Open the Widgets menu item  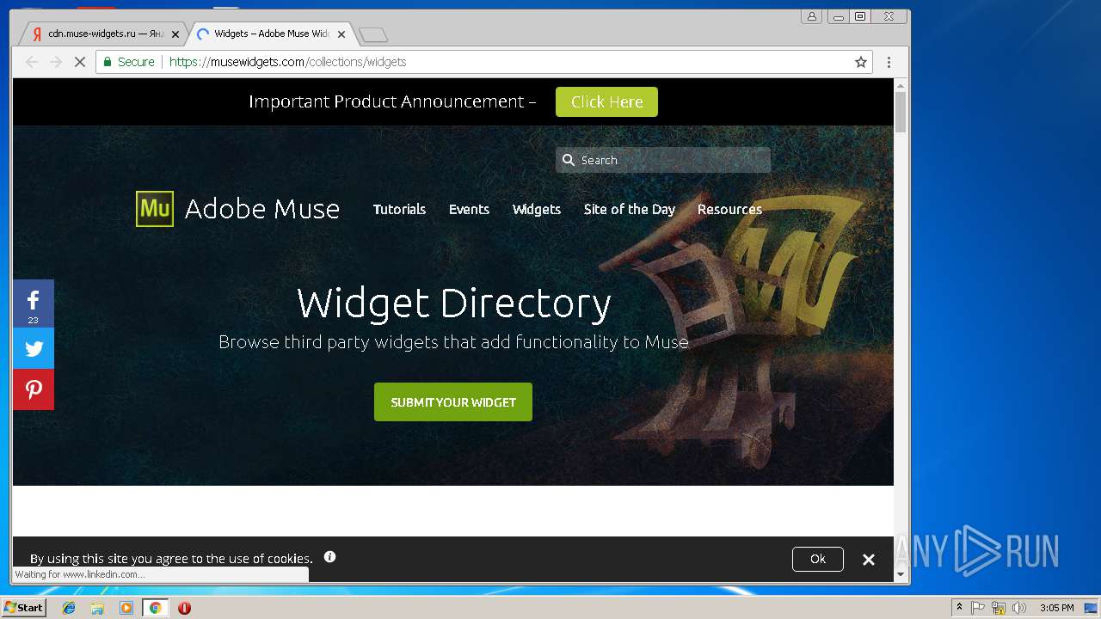[x=537, y=209]
